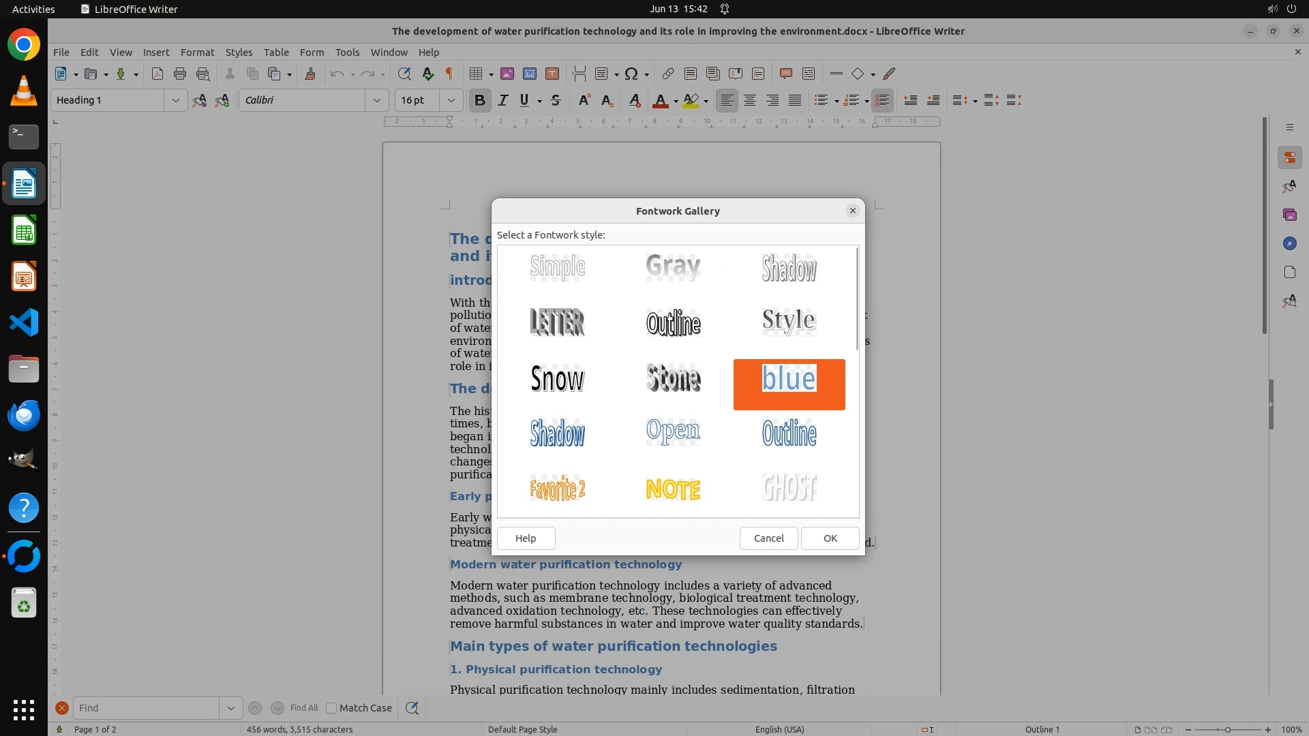Click the Cancel button in dialog
Screen dimensions: 1309x736
[768, 538]
